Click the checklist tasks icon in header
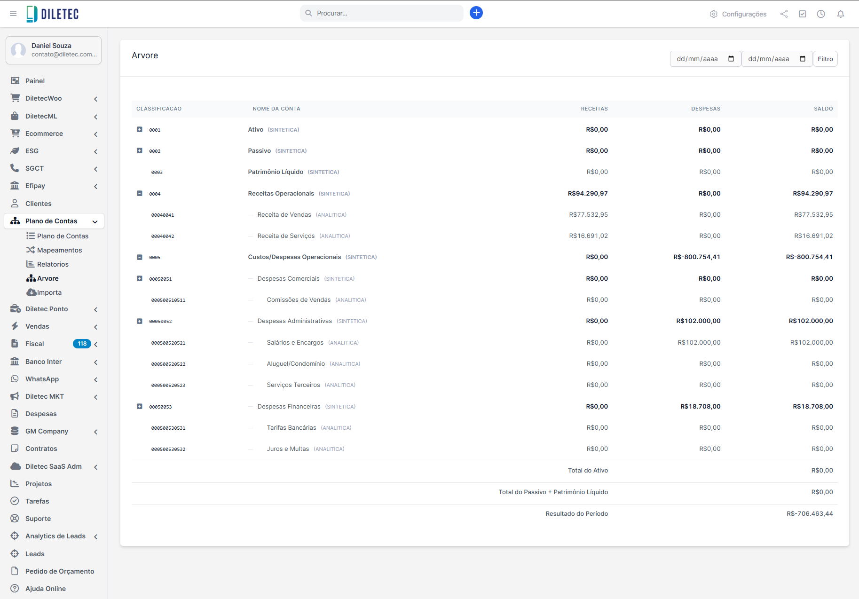 [x=803, y=14]
